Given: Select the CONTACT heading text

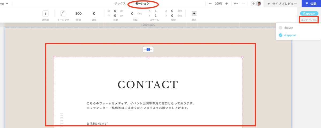Looking at the screenshot, I should (148, 85).
